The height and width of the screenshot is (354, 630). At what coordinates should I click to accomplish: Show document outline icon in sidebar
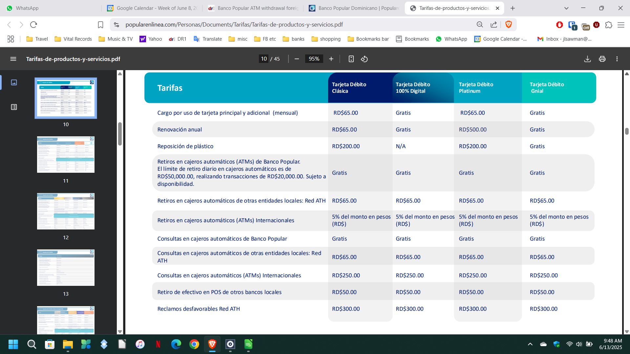tap(14, 107)
